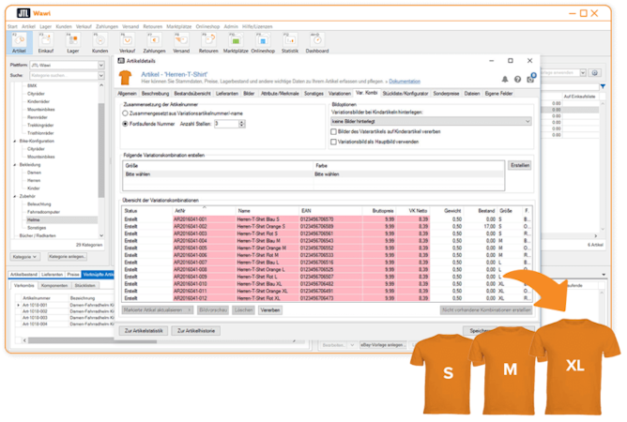Open the Marktplätze toolbar icon
The height and width of the screenshot is (422, 627).
coord(236,43)
